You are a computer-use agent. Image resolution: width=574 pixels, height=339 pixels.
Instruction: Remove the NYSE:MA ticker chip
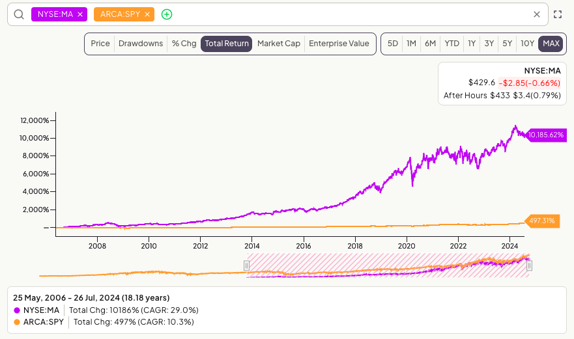80,14
